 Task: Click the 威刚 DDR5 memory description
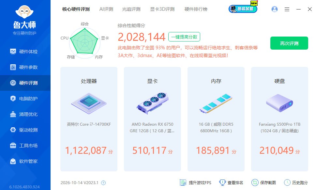216,127
